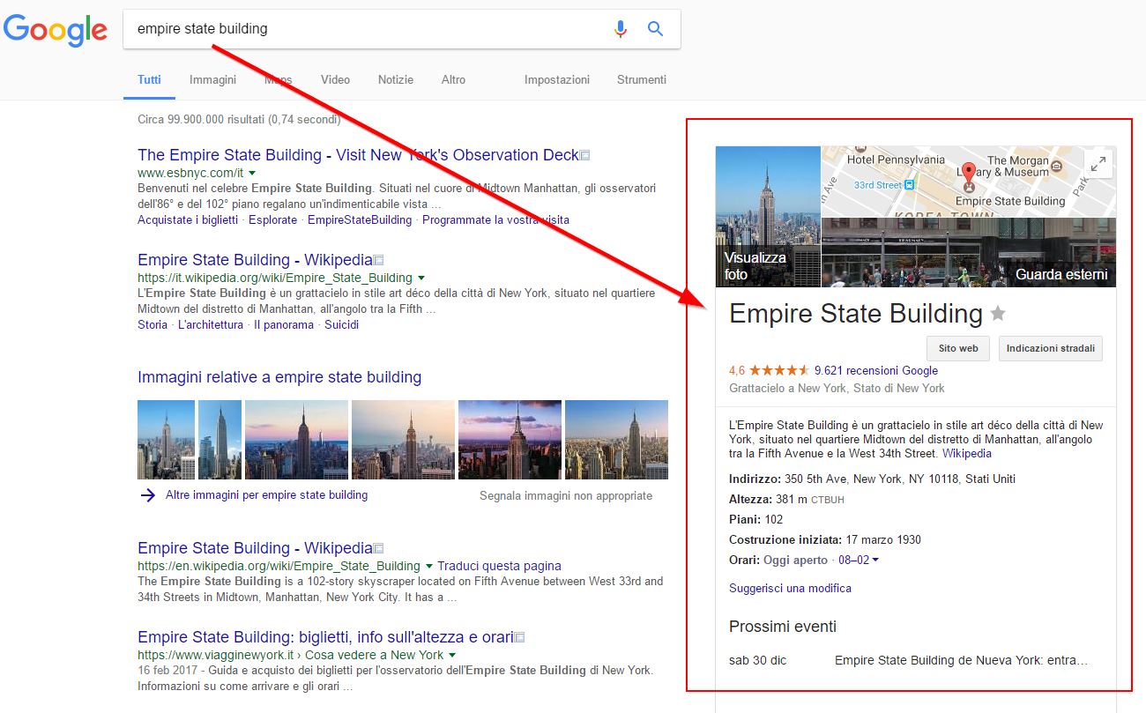Click the search box containing empire state building
The image size is (1146, 713).
[370, 29]
